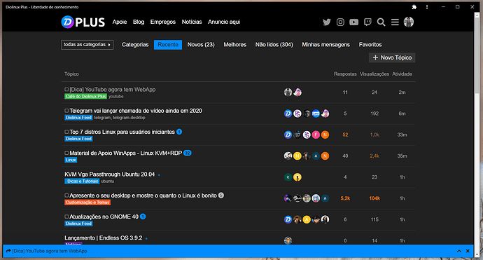Switch to the Categorias tab

[x=135, y=45]
